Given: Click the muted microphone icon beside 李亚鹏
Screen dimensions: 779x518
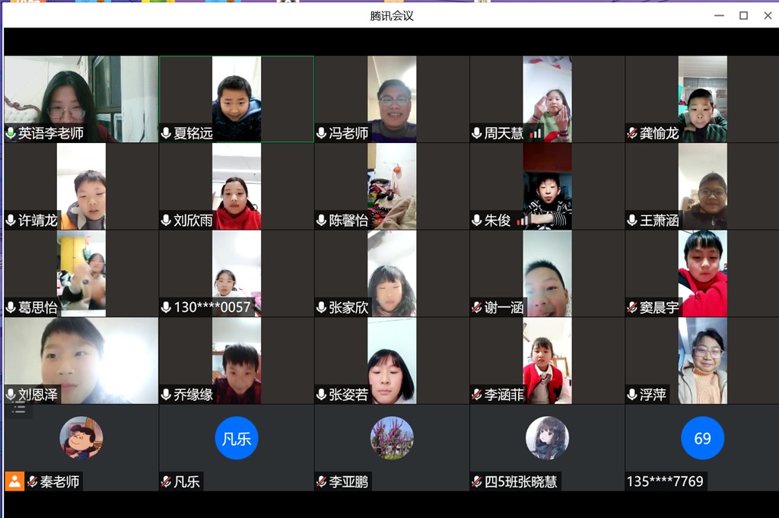Looking at the screenshot, I should (322, 481).
